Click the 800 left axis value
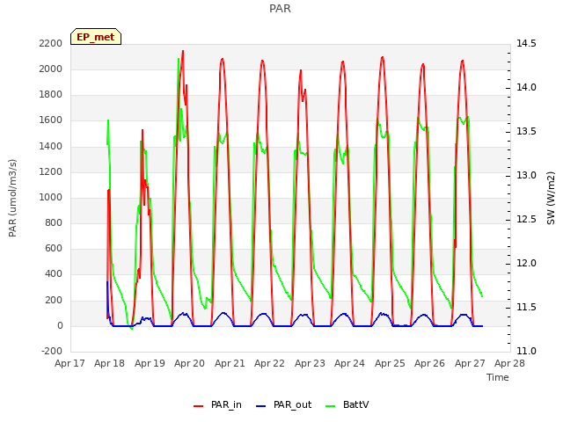 54,222
